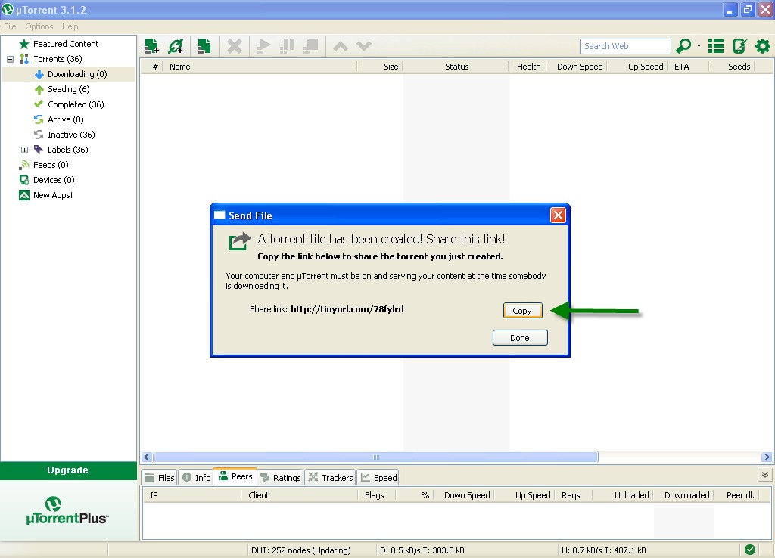Click Done in Send File dialog

pyautogui.click(x=520, y=338)
